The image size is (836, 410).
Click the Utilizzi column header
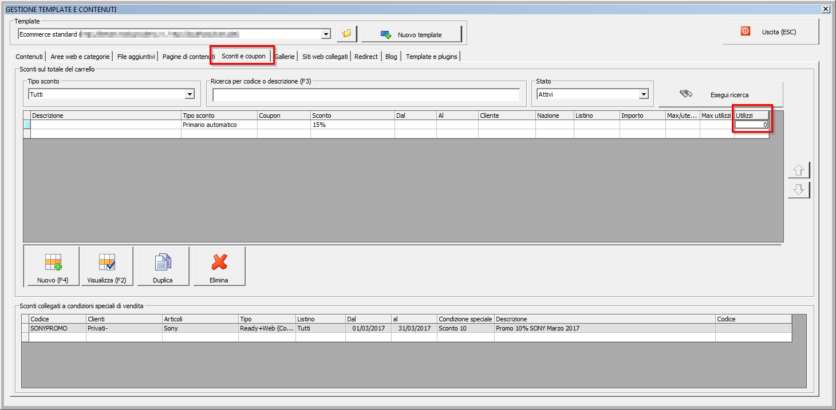pos(752,116)
